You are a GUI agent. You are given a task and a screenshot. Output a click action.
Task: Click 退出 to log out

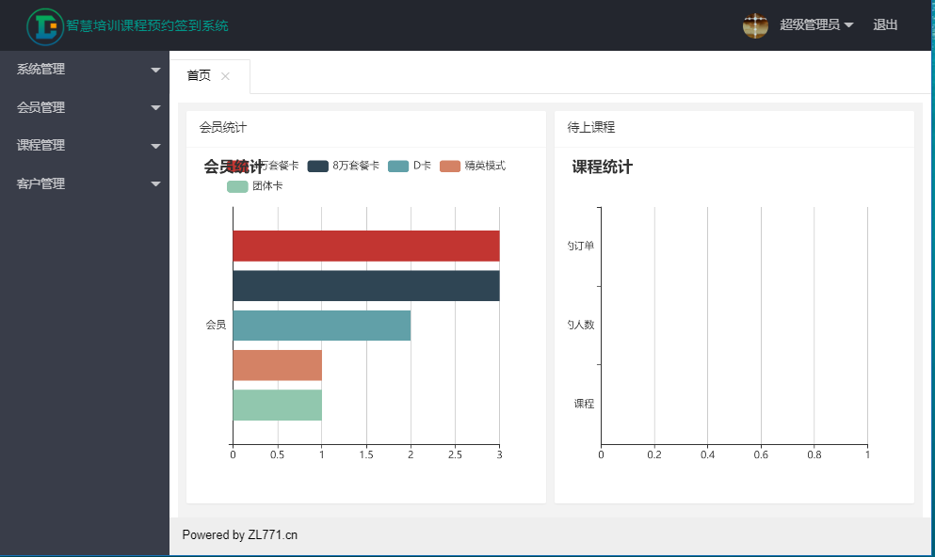[885, 25]
